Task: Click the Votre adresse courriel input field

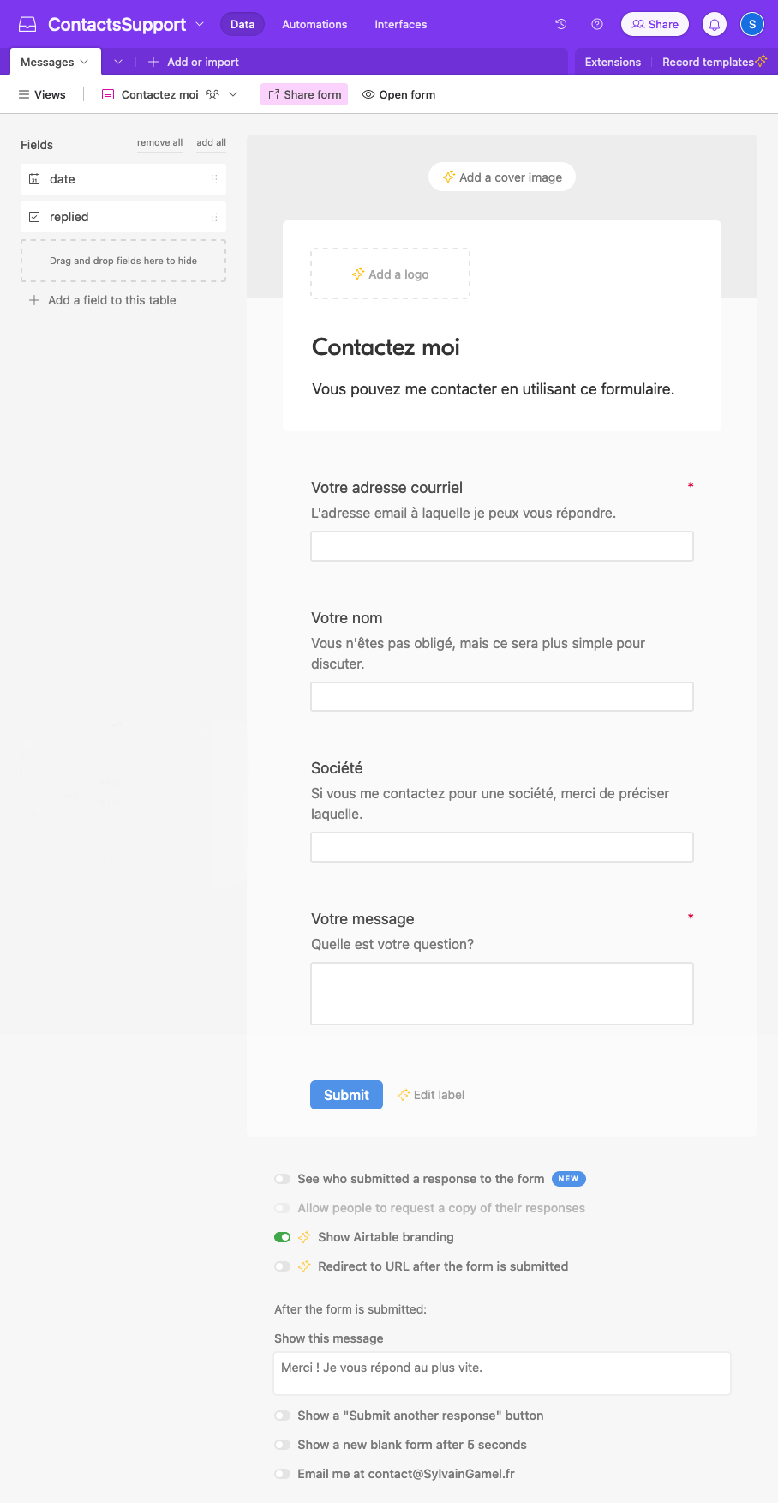Action: click(501, 546)
